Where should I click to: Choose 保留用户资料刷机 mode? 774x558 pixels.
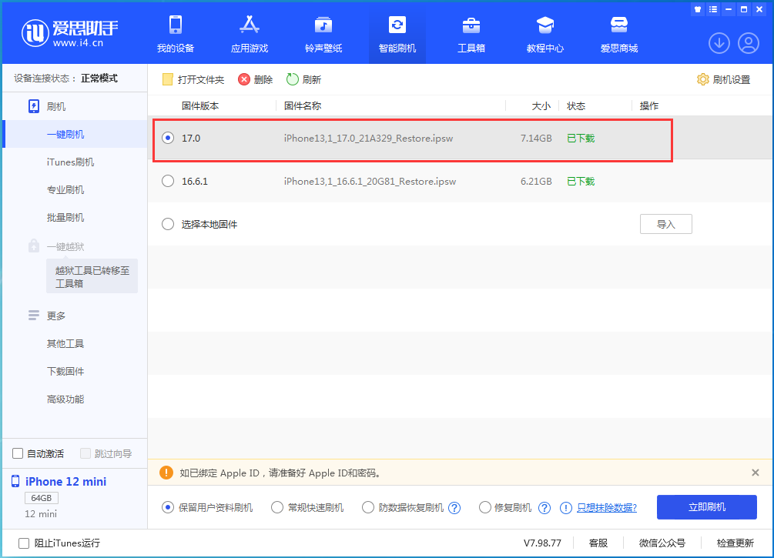point(168,507)
